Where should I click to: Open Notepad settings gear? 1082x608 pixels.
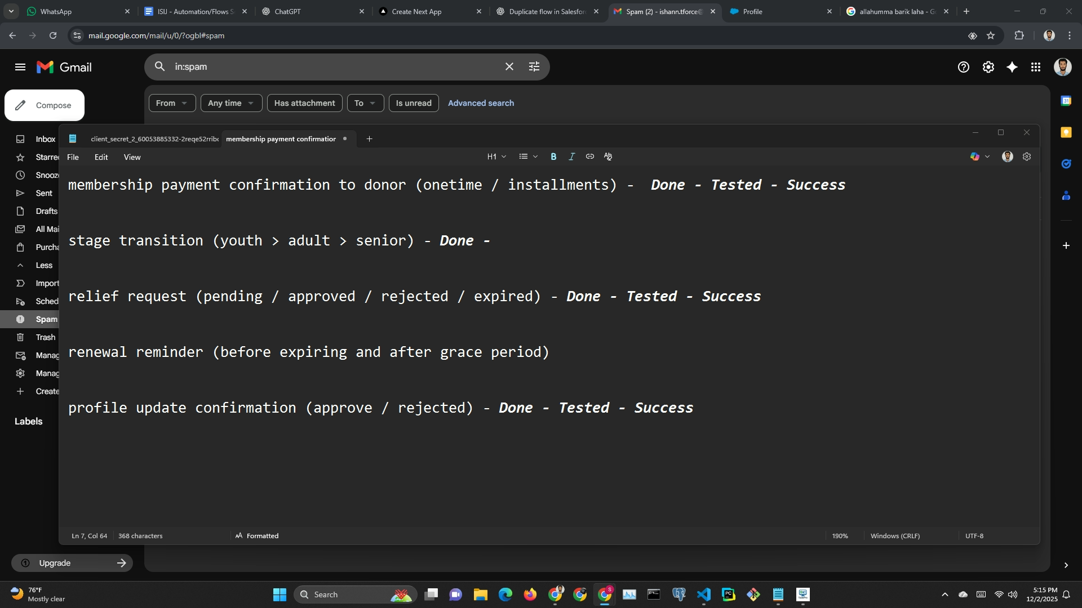[x=1027, y=157]
